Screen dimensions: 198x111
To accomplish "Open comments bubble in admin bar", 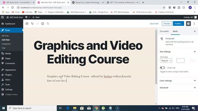I will (x=28, y=17).
